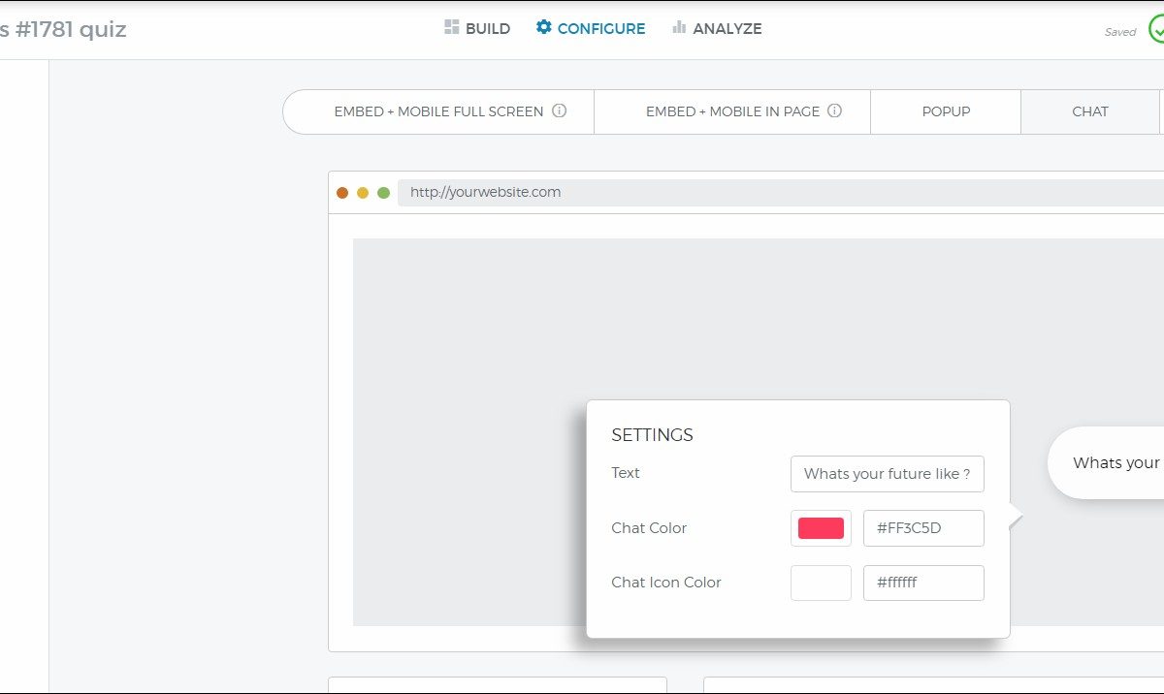Open the Build tab
1164x694 pixels.
477,29
